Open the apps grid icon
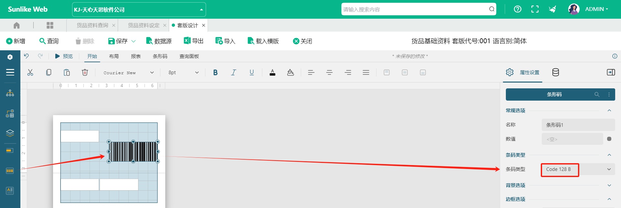This screenshot has width=621, height=208. point(50,25)
